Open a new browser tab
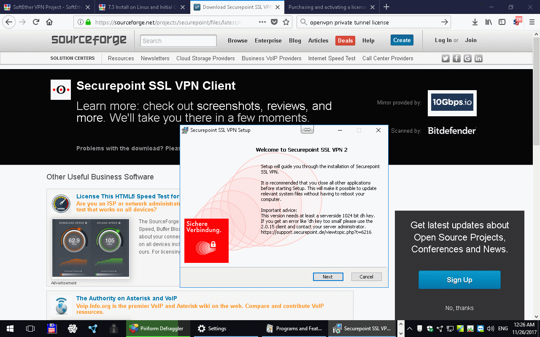 point(386,7)
